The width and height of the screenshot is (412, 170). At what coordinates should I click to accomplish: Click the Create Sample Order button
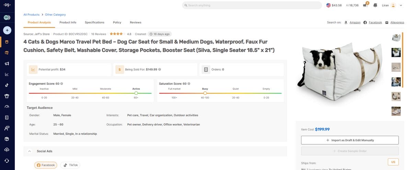pyautogui.click(x=350, y=151)
